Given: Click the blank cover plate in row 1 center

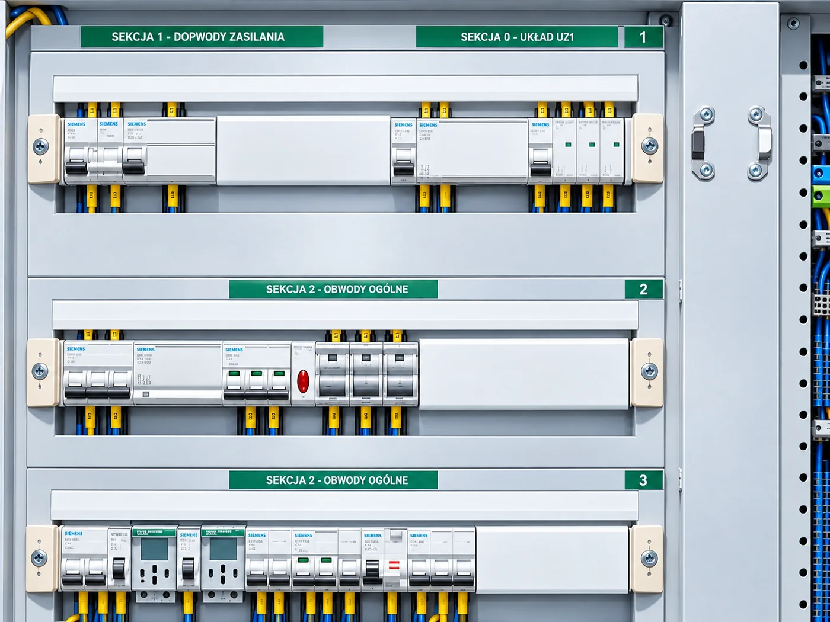Looking at the screenshot, I should (303, 150).
